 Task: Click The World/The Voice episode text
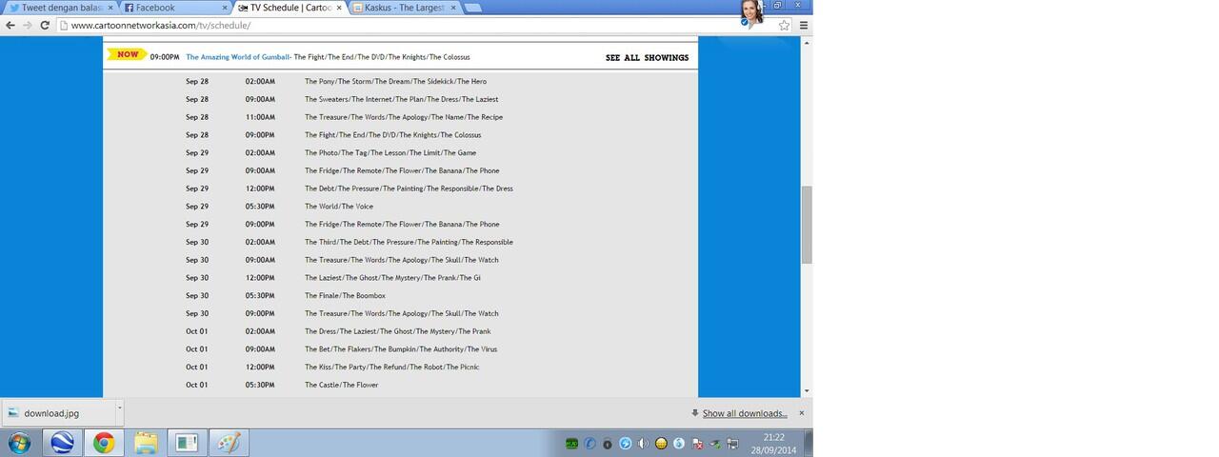pos(339,207)
